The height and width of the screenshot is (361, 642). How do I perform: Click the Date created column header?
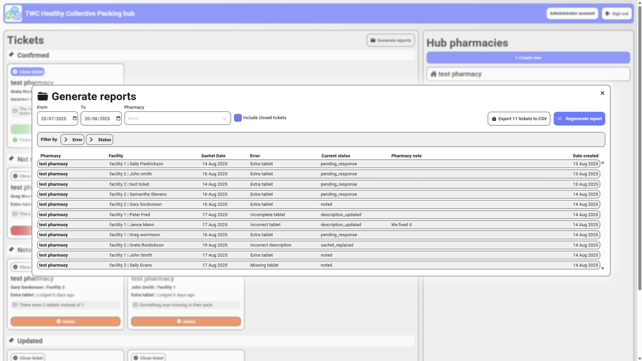586,156
